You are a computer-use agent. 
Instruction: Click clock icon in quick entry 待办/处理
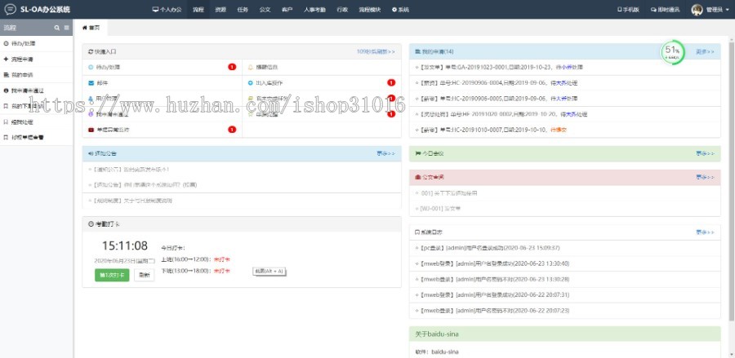[x=91, y=67]
